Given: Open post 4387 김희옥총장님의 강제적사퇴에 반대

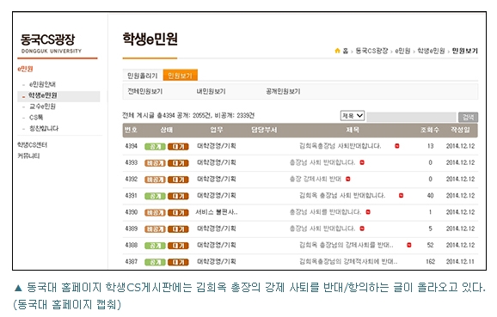Looking at the screenshot, I should click(x=348, y=261).
